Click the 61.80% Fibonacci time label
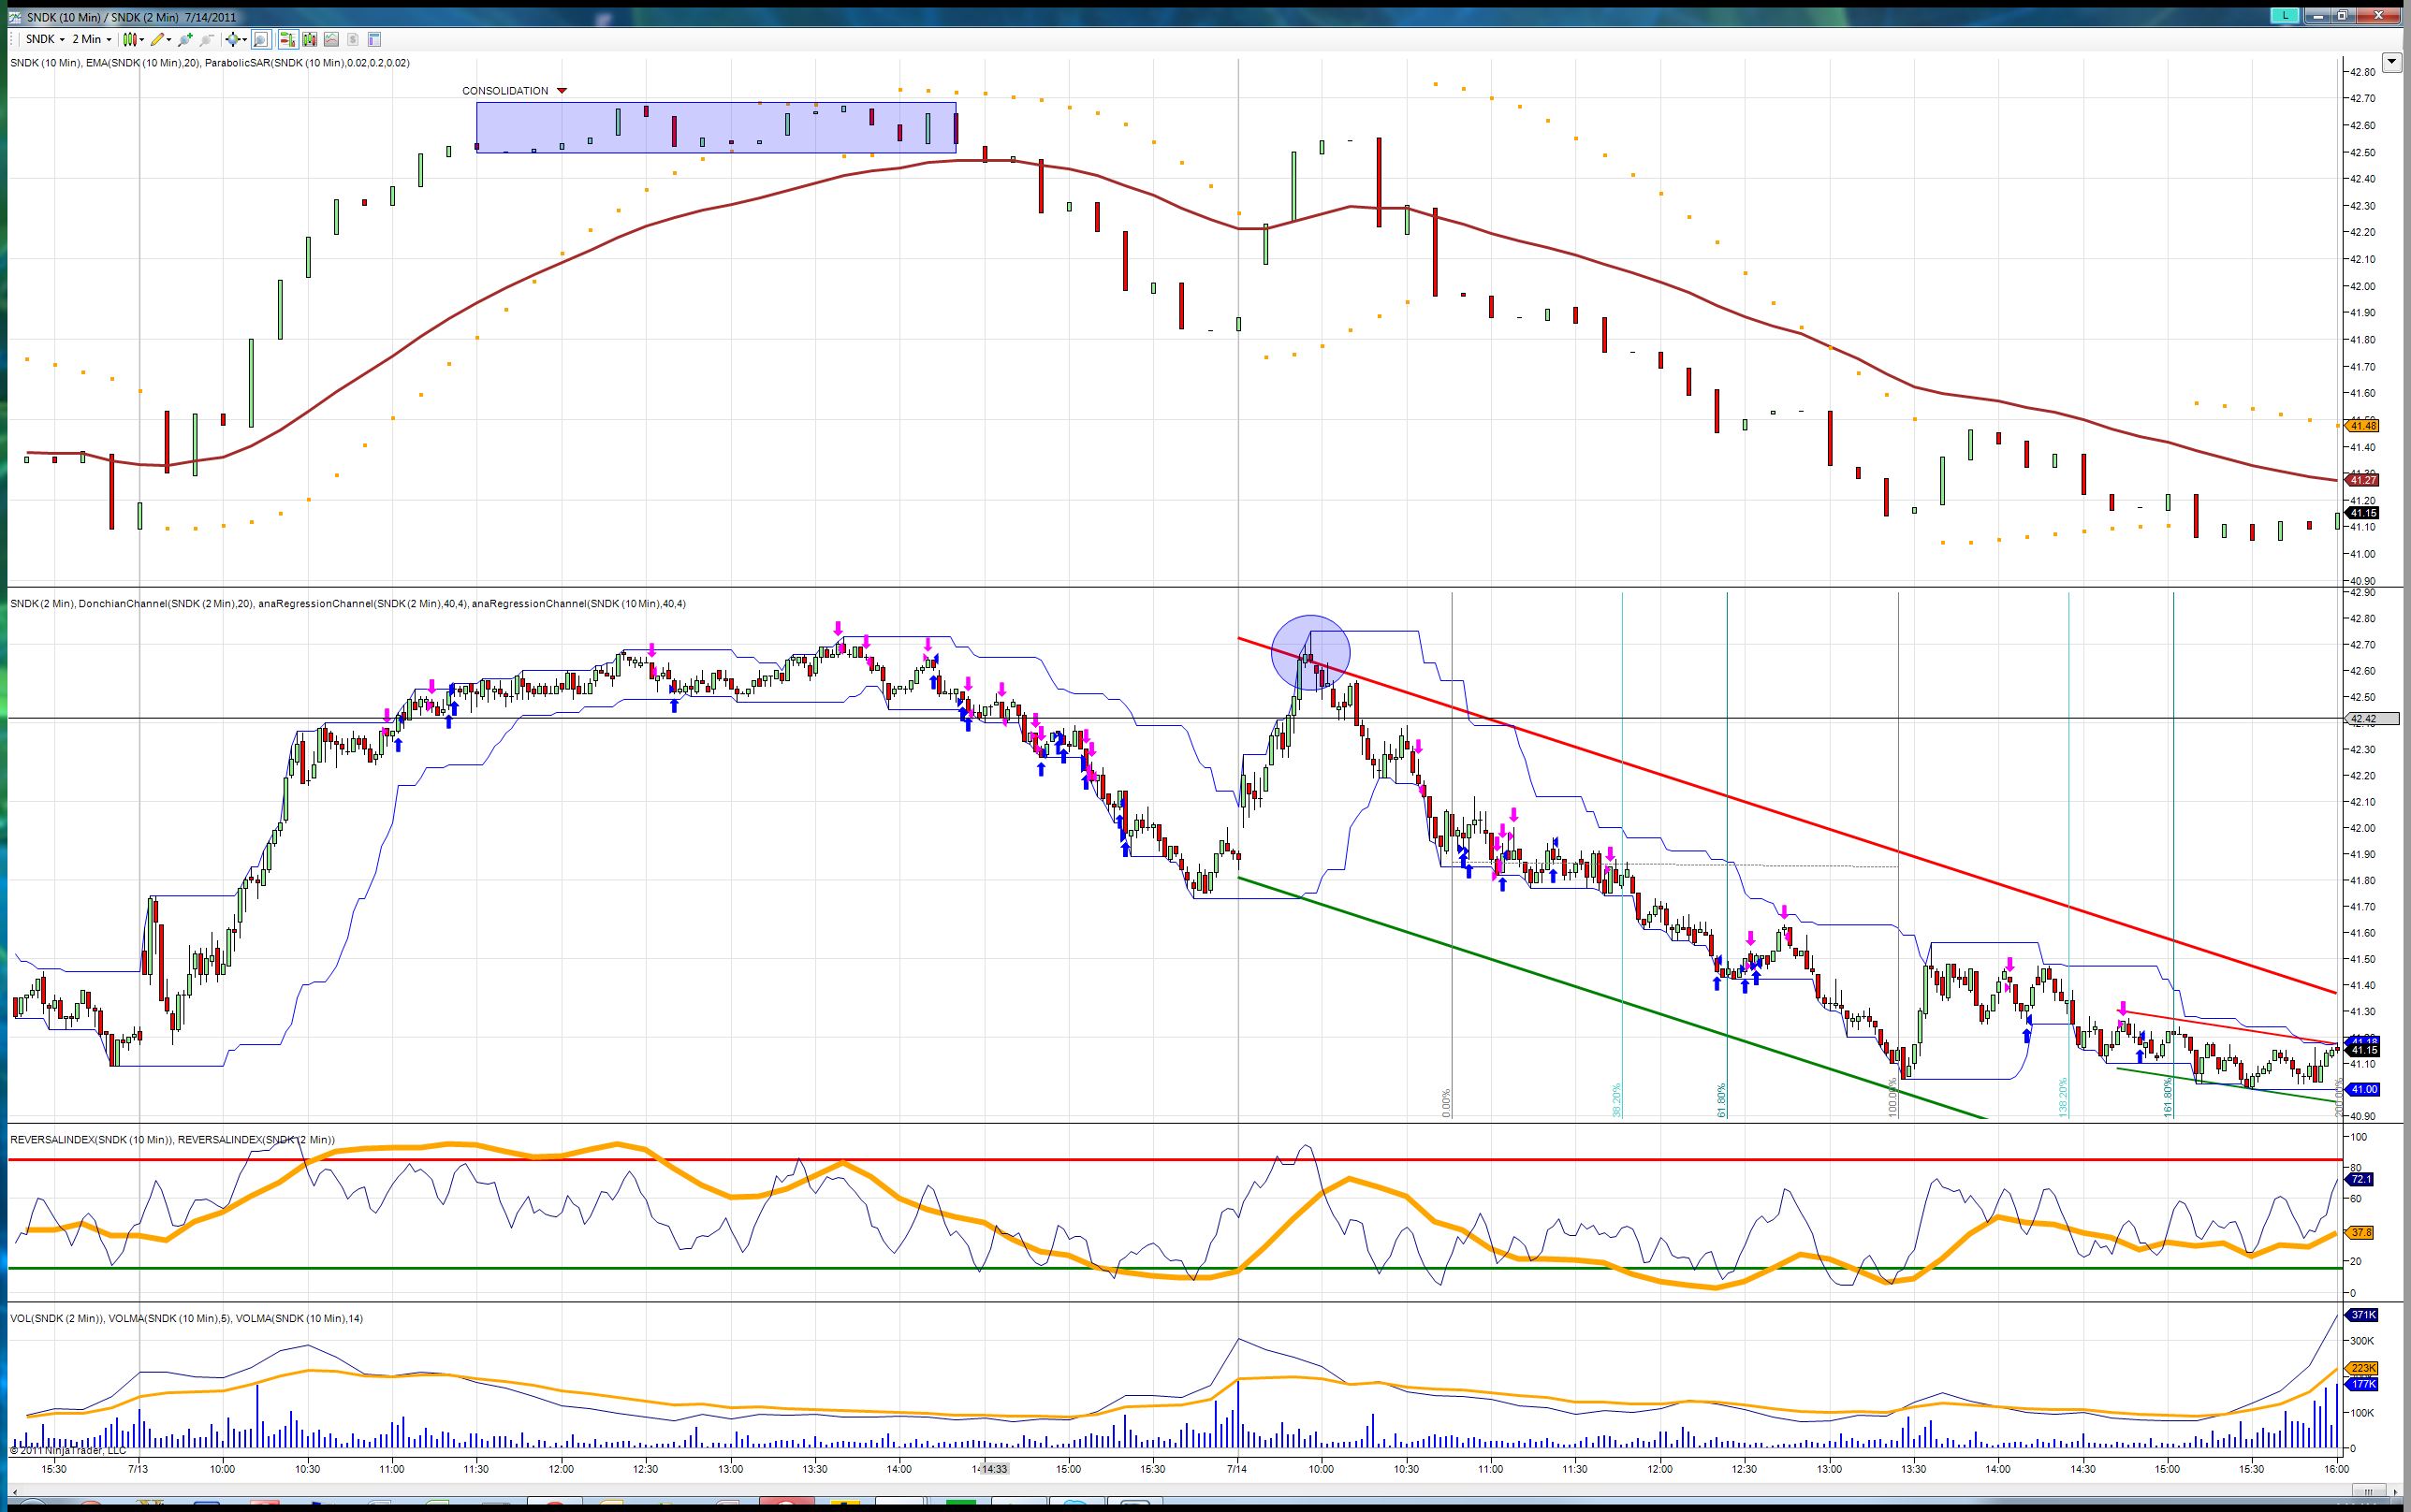Viewport: 2411px width, 1512px height. click(x=1721, y=1100)
